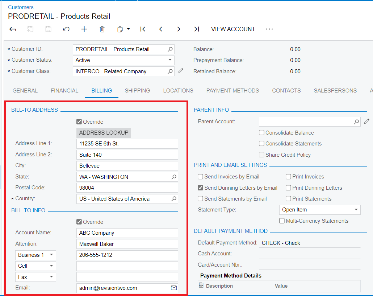The width and height of the screenshot is (373, 296).
Task: Click Customer Class lookup magnifier icon
Action: pyautogui.click(x=170, y=71)
